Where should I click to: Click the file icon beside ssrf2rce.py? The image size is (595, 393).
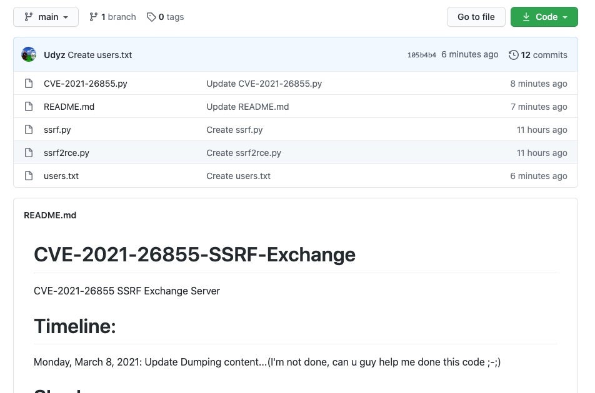(x=28, y=153)
